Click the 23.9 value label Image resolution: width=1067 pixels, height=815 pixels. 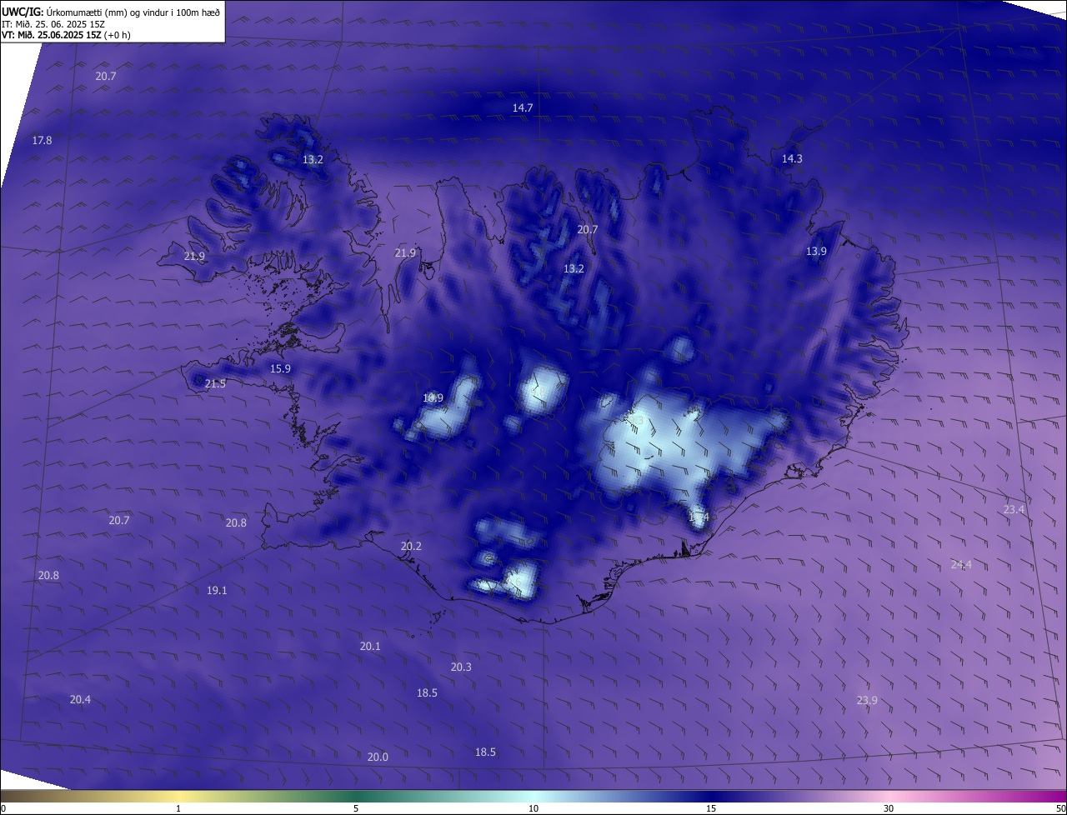[867, 700]
